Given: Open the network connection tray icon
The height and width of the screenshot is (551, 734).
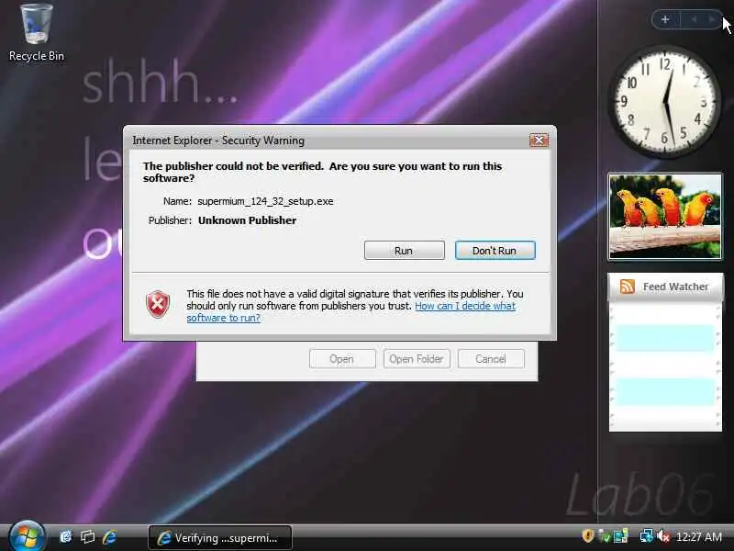Looking at the screenshot, I should [x=647, y=535].
